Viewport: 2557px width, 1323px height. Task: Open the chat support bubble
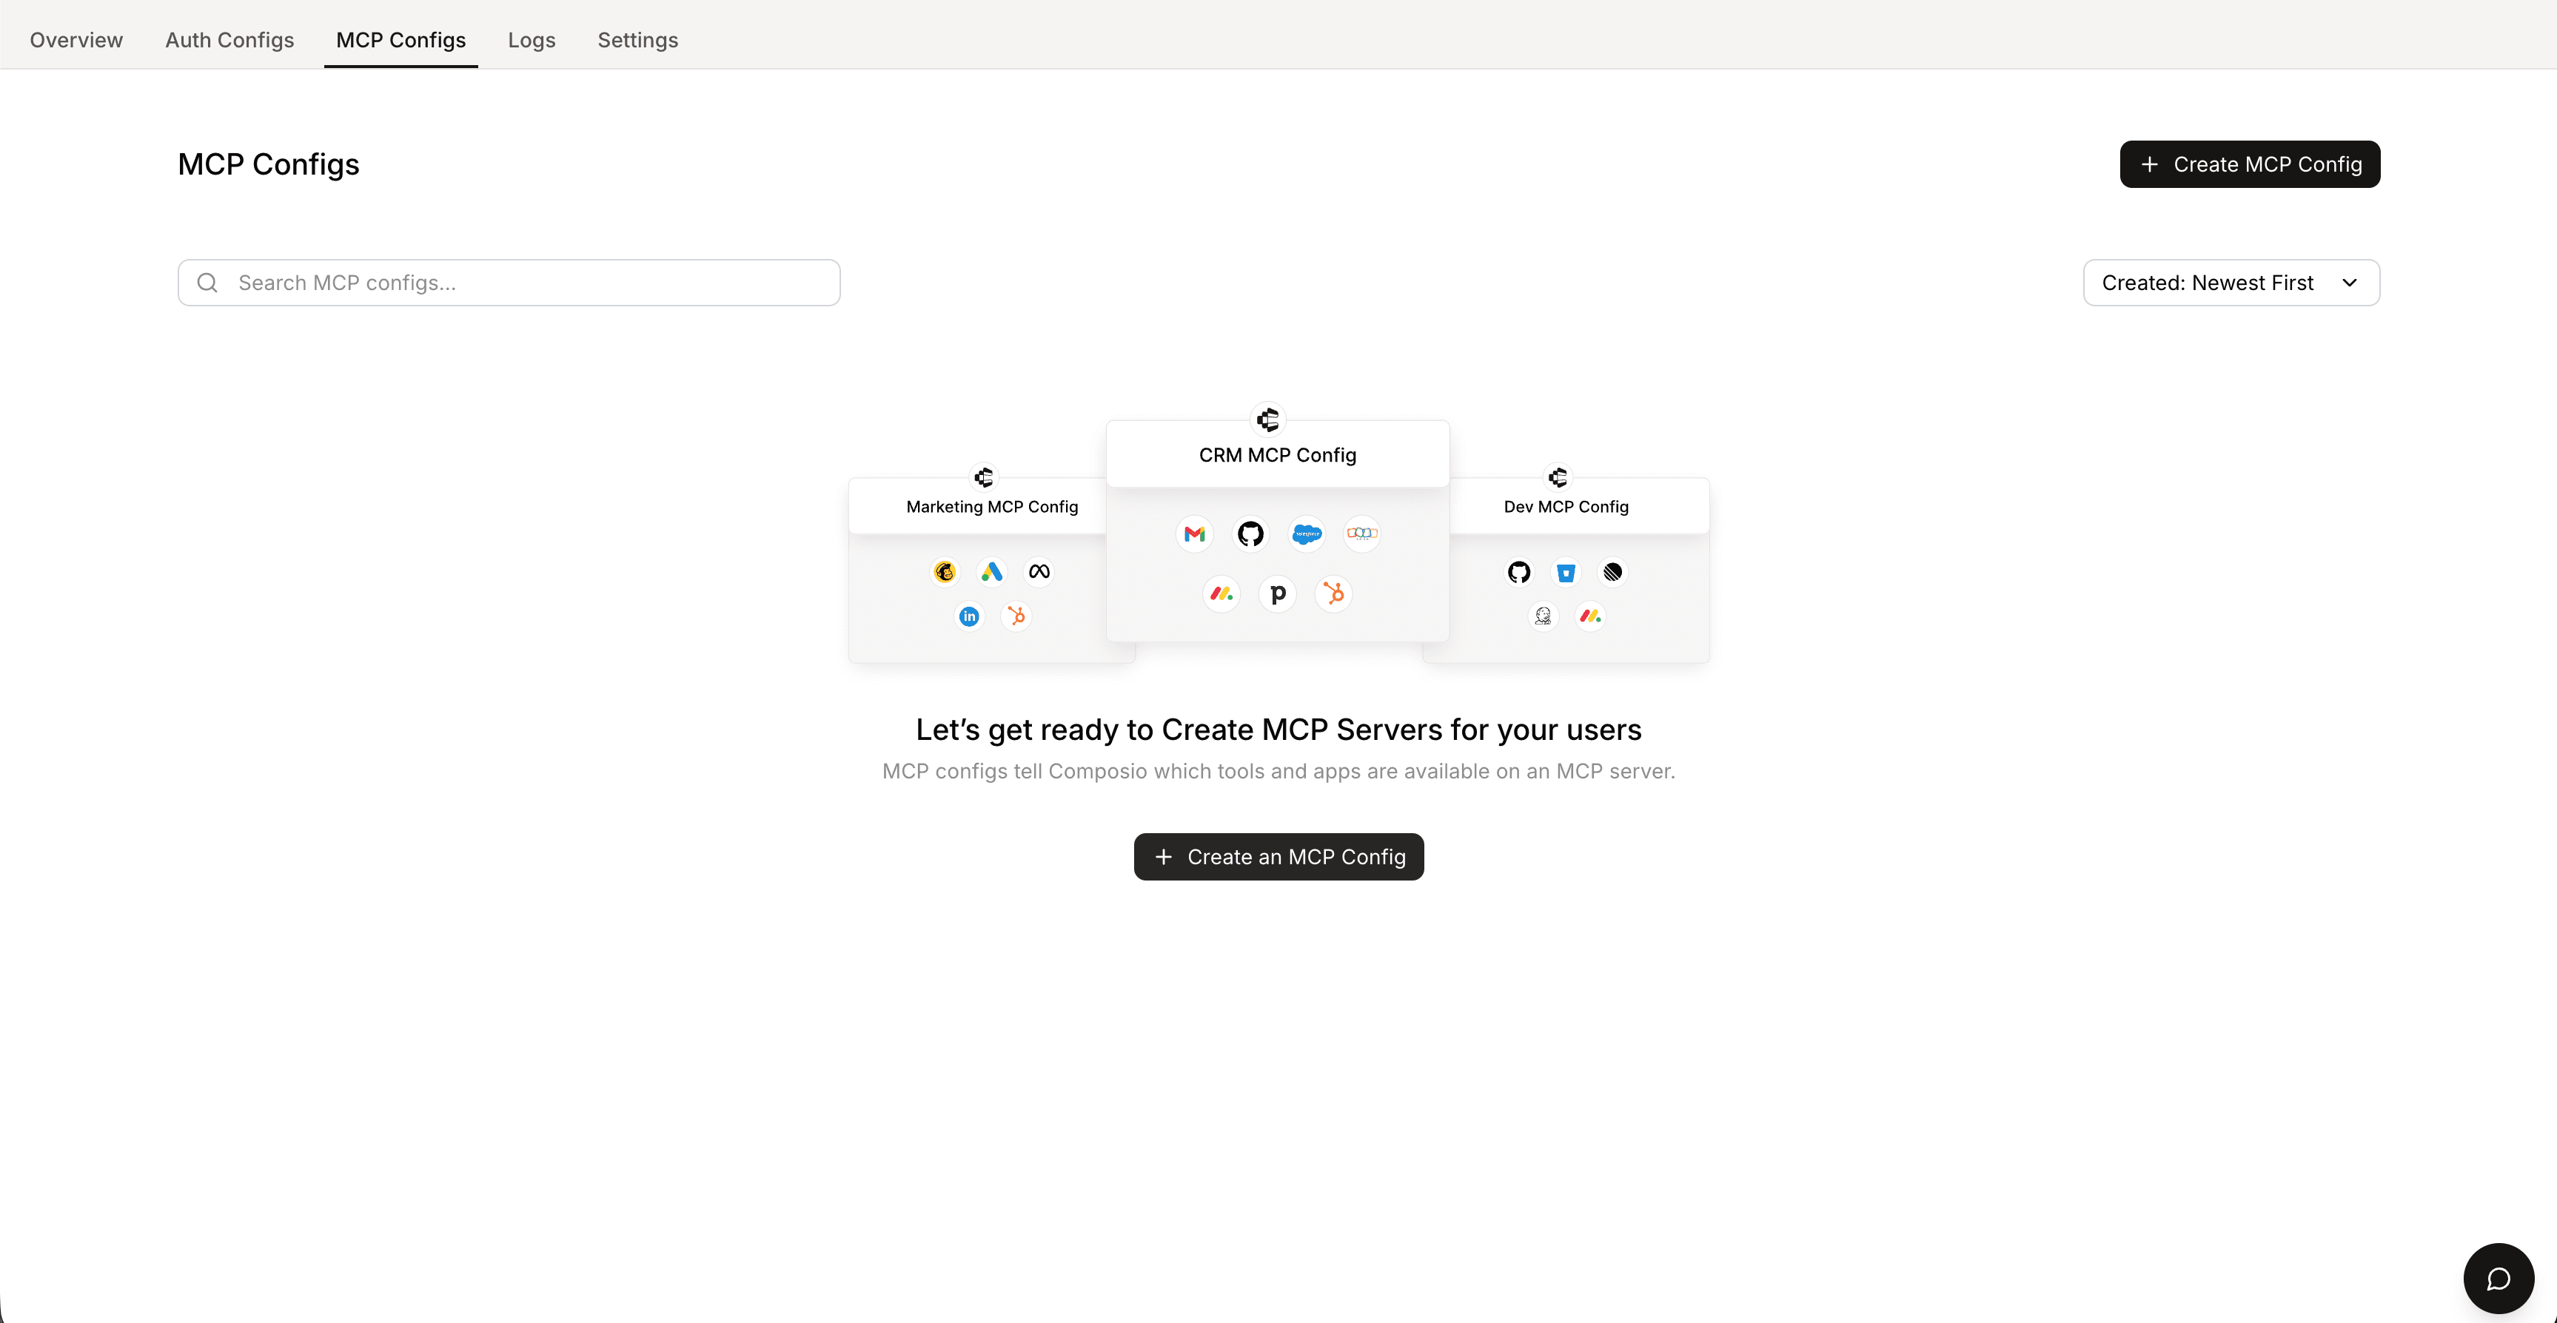pos(2498,1279)
